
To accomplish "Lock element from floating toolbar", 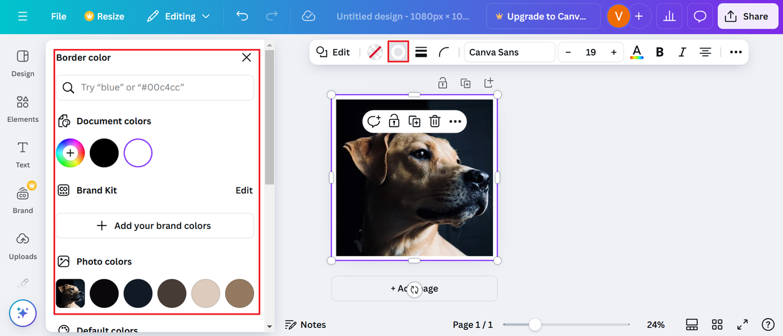I will coord(394,121).
